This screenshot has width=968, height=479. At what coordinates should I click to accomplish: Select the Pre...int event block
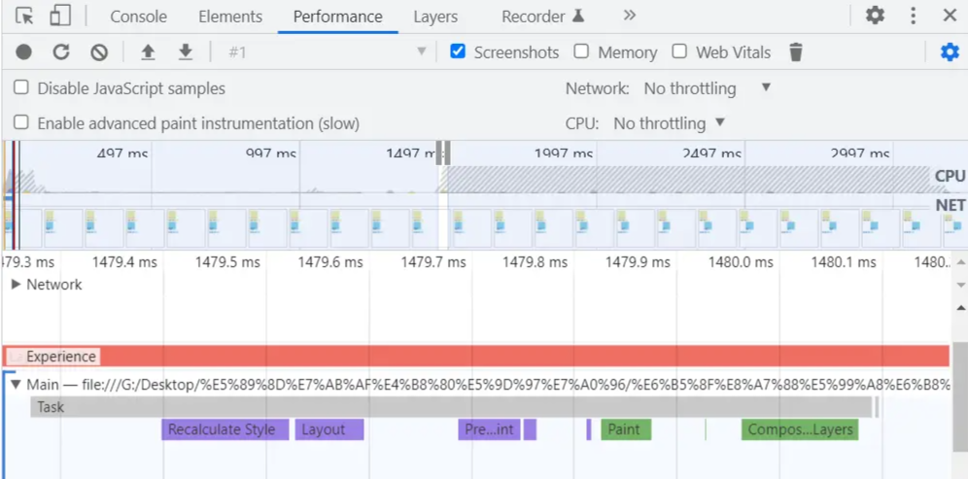pyautogui.click(x=490, y=429)
